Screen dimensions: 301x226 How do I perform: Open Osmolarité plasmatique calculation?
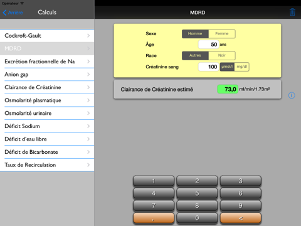point(47,100)
